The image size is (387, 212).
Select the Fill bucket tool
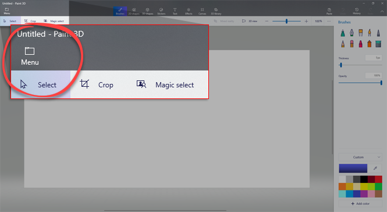click(x=378, y=44)
